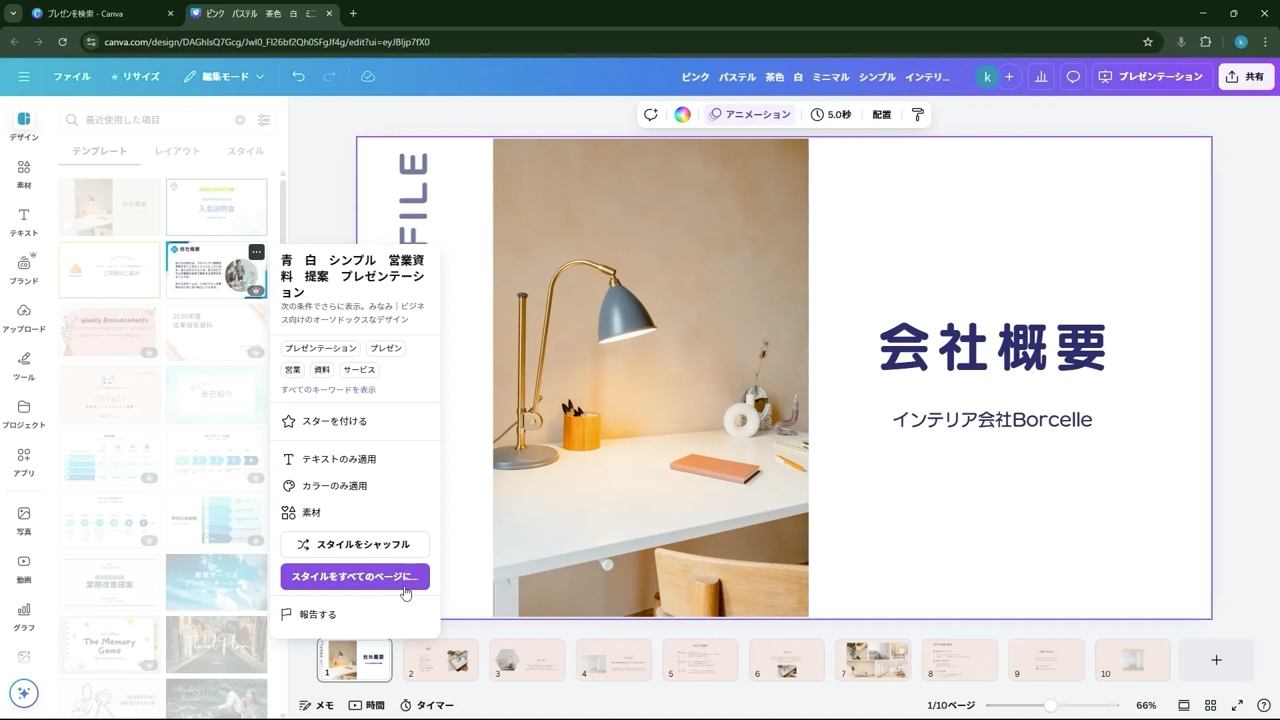
Task: Expand すべてのキーワードを表示 keyword list
Action: [328, 389]
